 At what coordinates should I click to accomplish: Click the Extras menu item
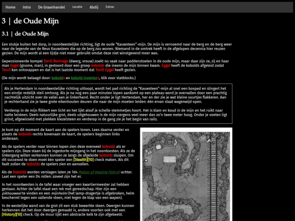coord(110,7)
